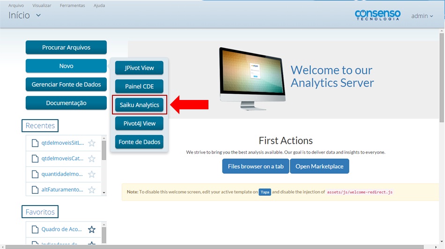Click down arrow of Recentes list scrollbar
445x249 pixels.
point(104,192)
